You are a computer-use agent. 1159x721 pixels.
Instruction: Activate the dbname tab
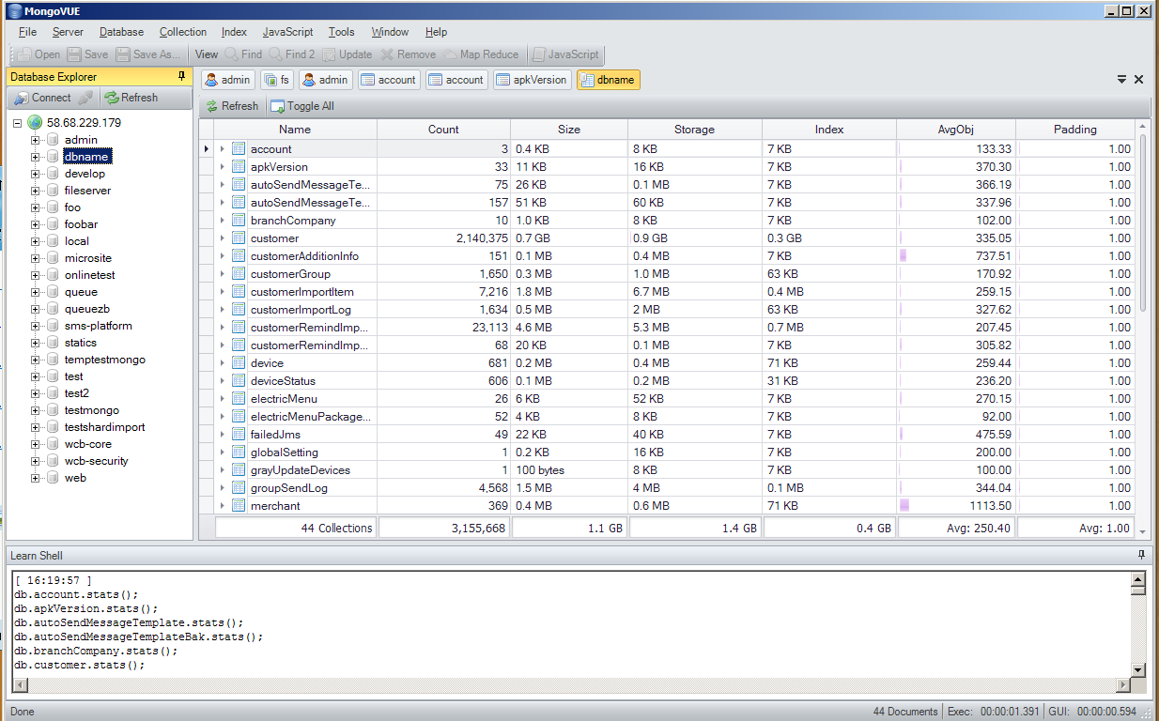coord(608,80)
